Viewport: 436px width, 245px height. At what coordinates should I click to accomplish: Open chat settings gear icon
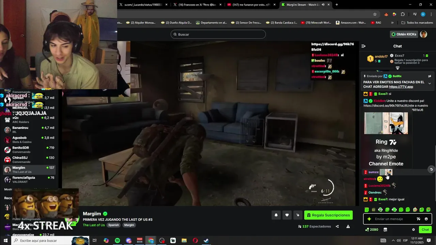tap(414, 230)
